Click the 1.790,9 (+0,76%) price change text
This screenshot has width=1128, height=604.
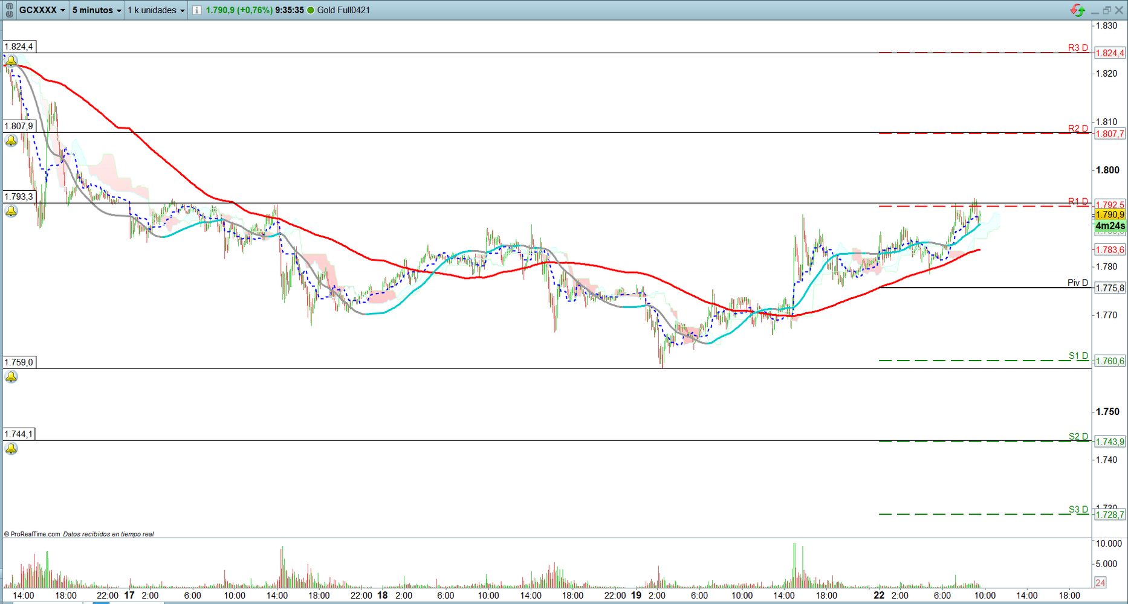click(239, 10)
